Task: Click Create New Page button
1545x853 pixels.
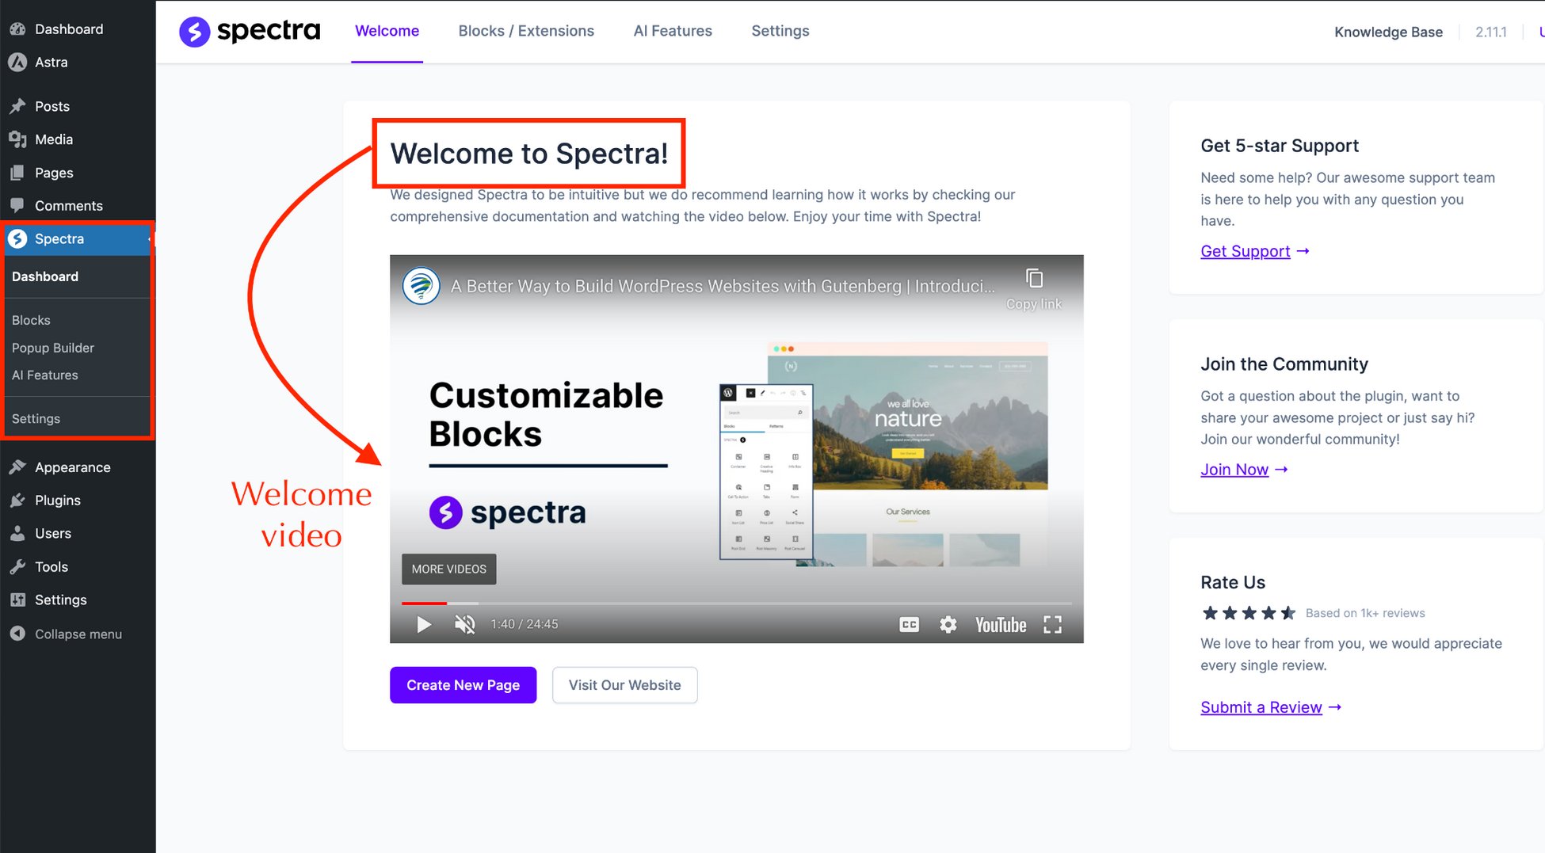Action: coord(463,685)
